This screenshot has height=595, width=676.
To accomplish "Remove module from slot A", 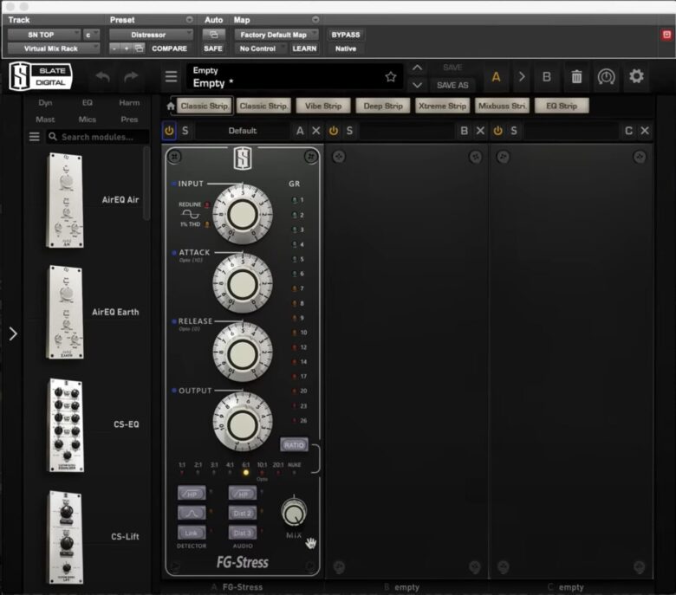I will pyautogui.click(x=316, y=131).
